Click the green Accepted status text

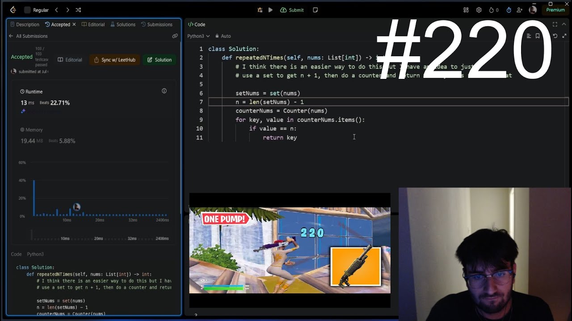click(x=22, y=57)
